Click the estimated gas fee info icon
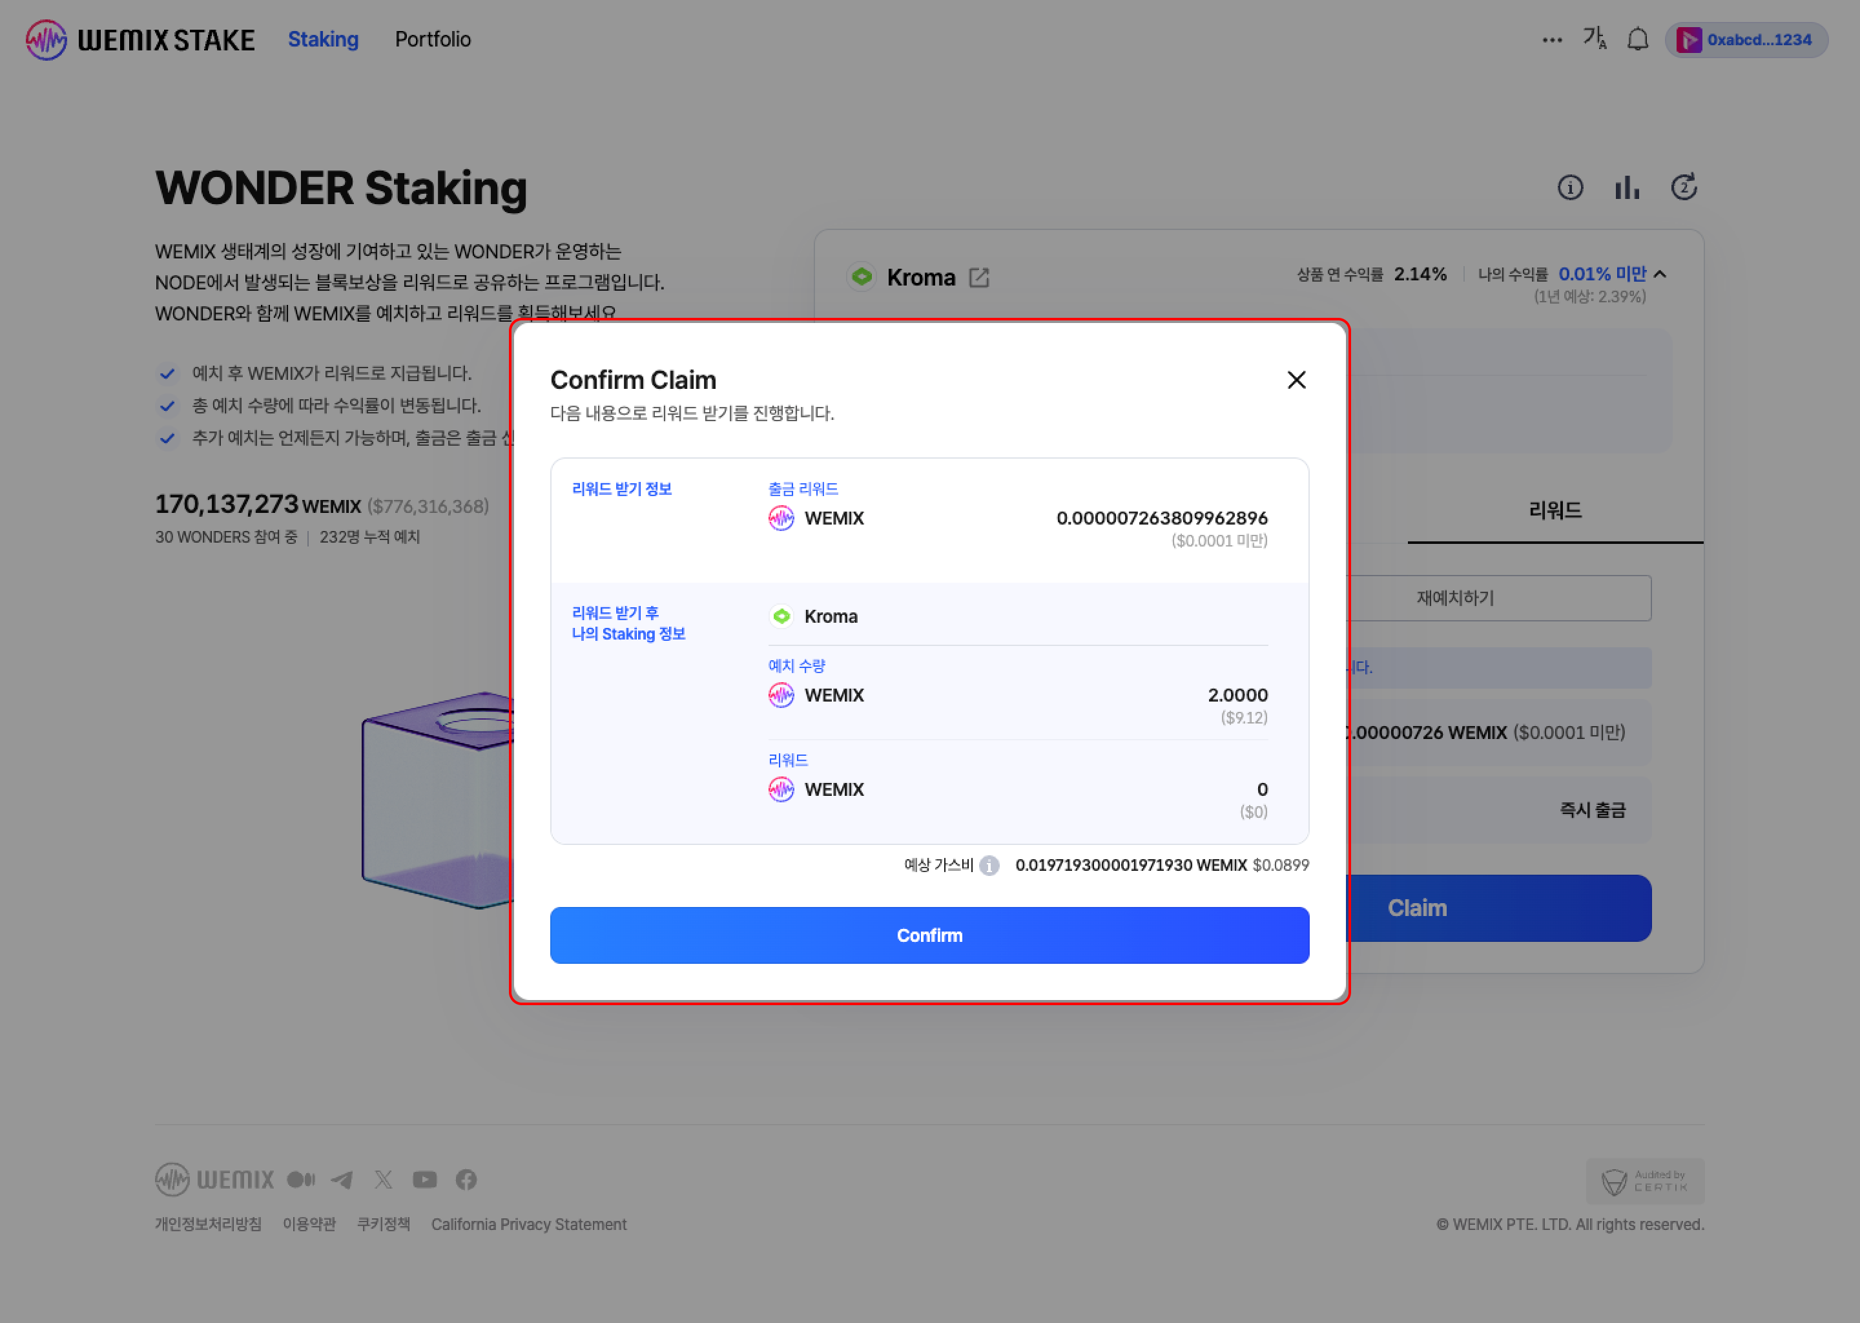1860x1323 pixels. (989, 865)
